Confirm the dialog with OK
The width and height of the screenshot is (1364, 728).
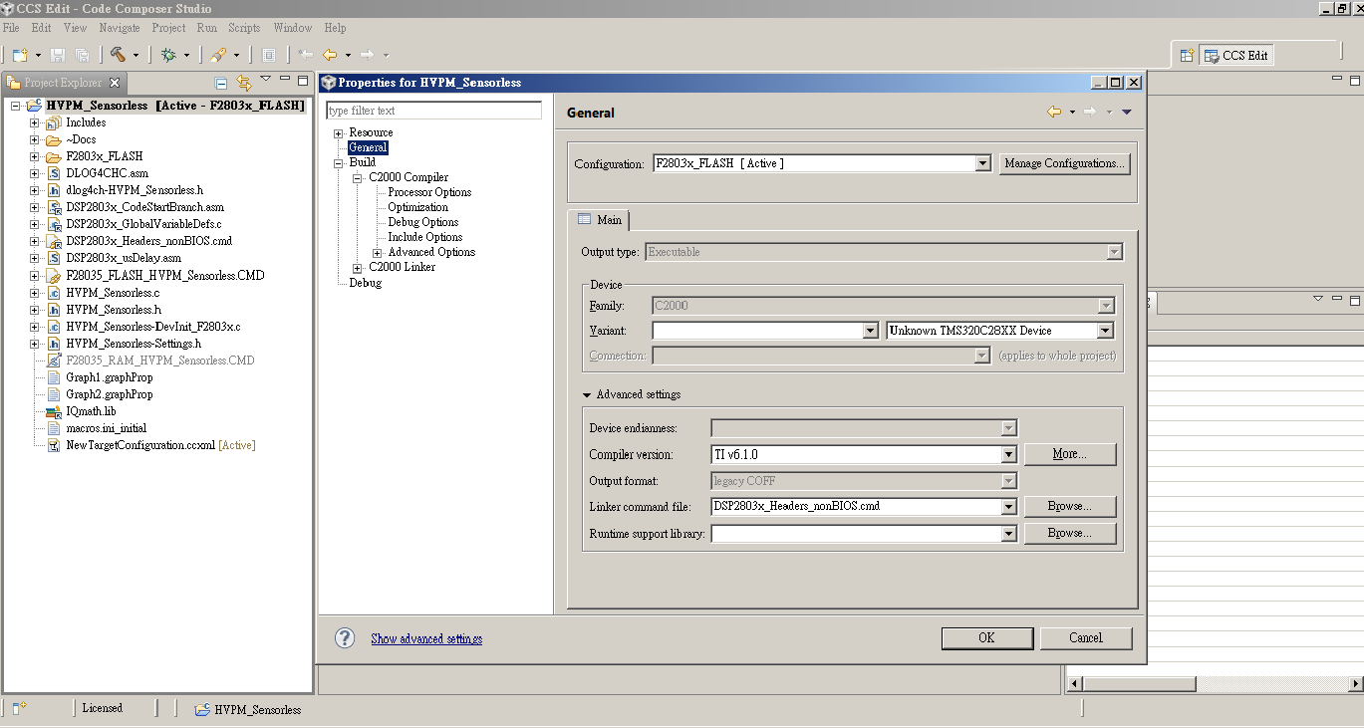click(x=986, y=638)
